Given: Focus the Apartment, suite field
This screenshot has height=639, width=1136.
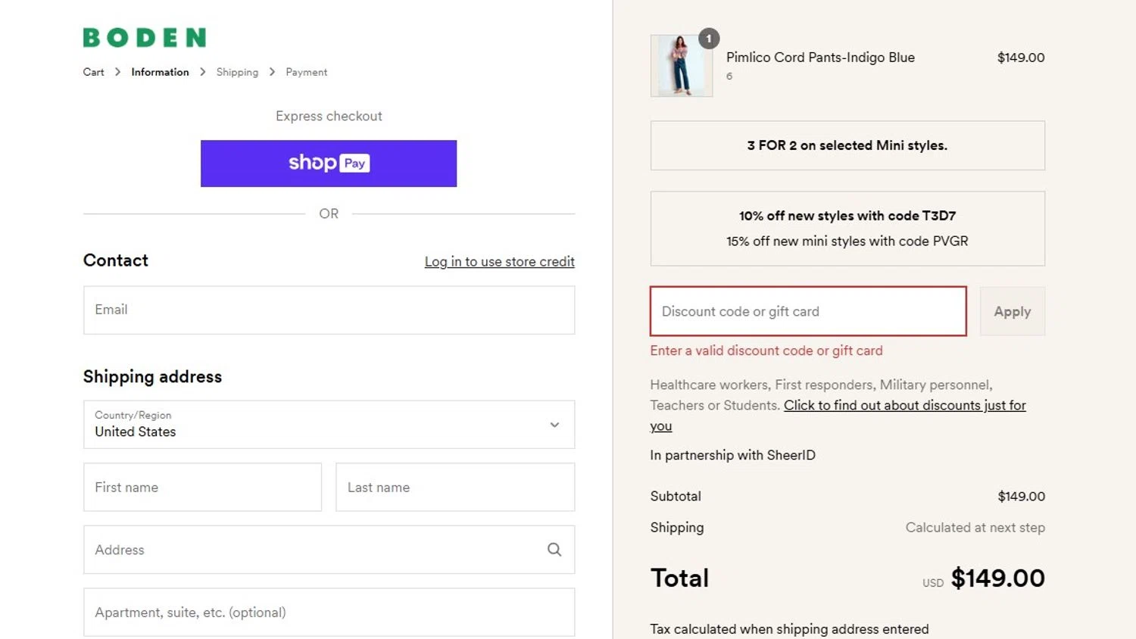Looking at the screenshot, I should click(x=329, y=612).
